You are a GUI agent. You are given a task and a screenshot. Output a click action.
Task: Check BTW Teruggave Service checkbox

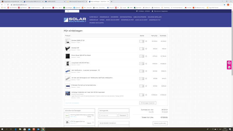click(x=93, y=122)
